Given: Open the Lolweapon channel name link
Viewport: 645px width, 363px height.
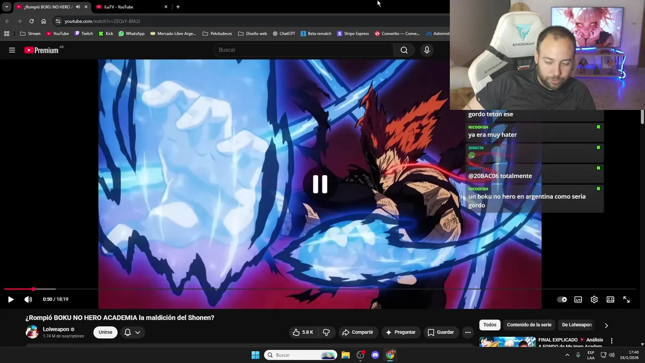Looking at the screenshot, I should tap(56, 329).
